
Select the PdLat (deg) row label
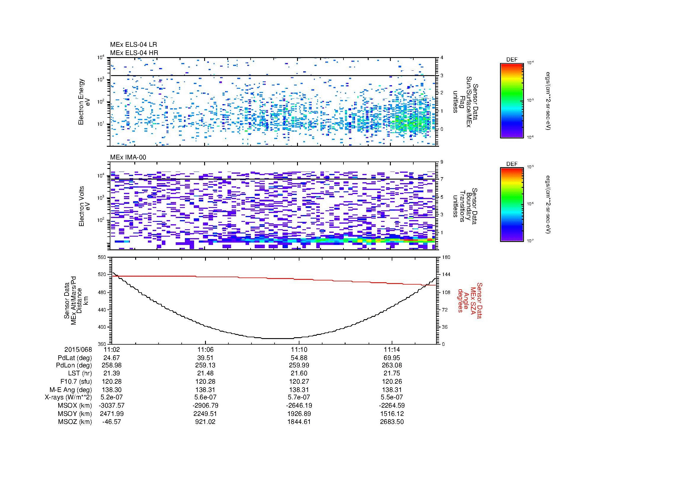pos(75,358)
